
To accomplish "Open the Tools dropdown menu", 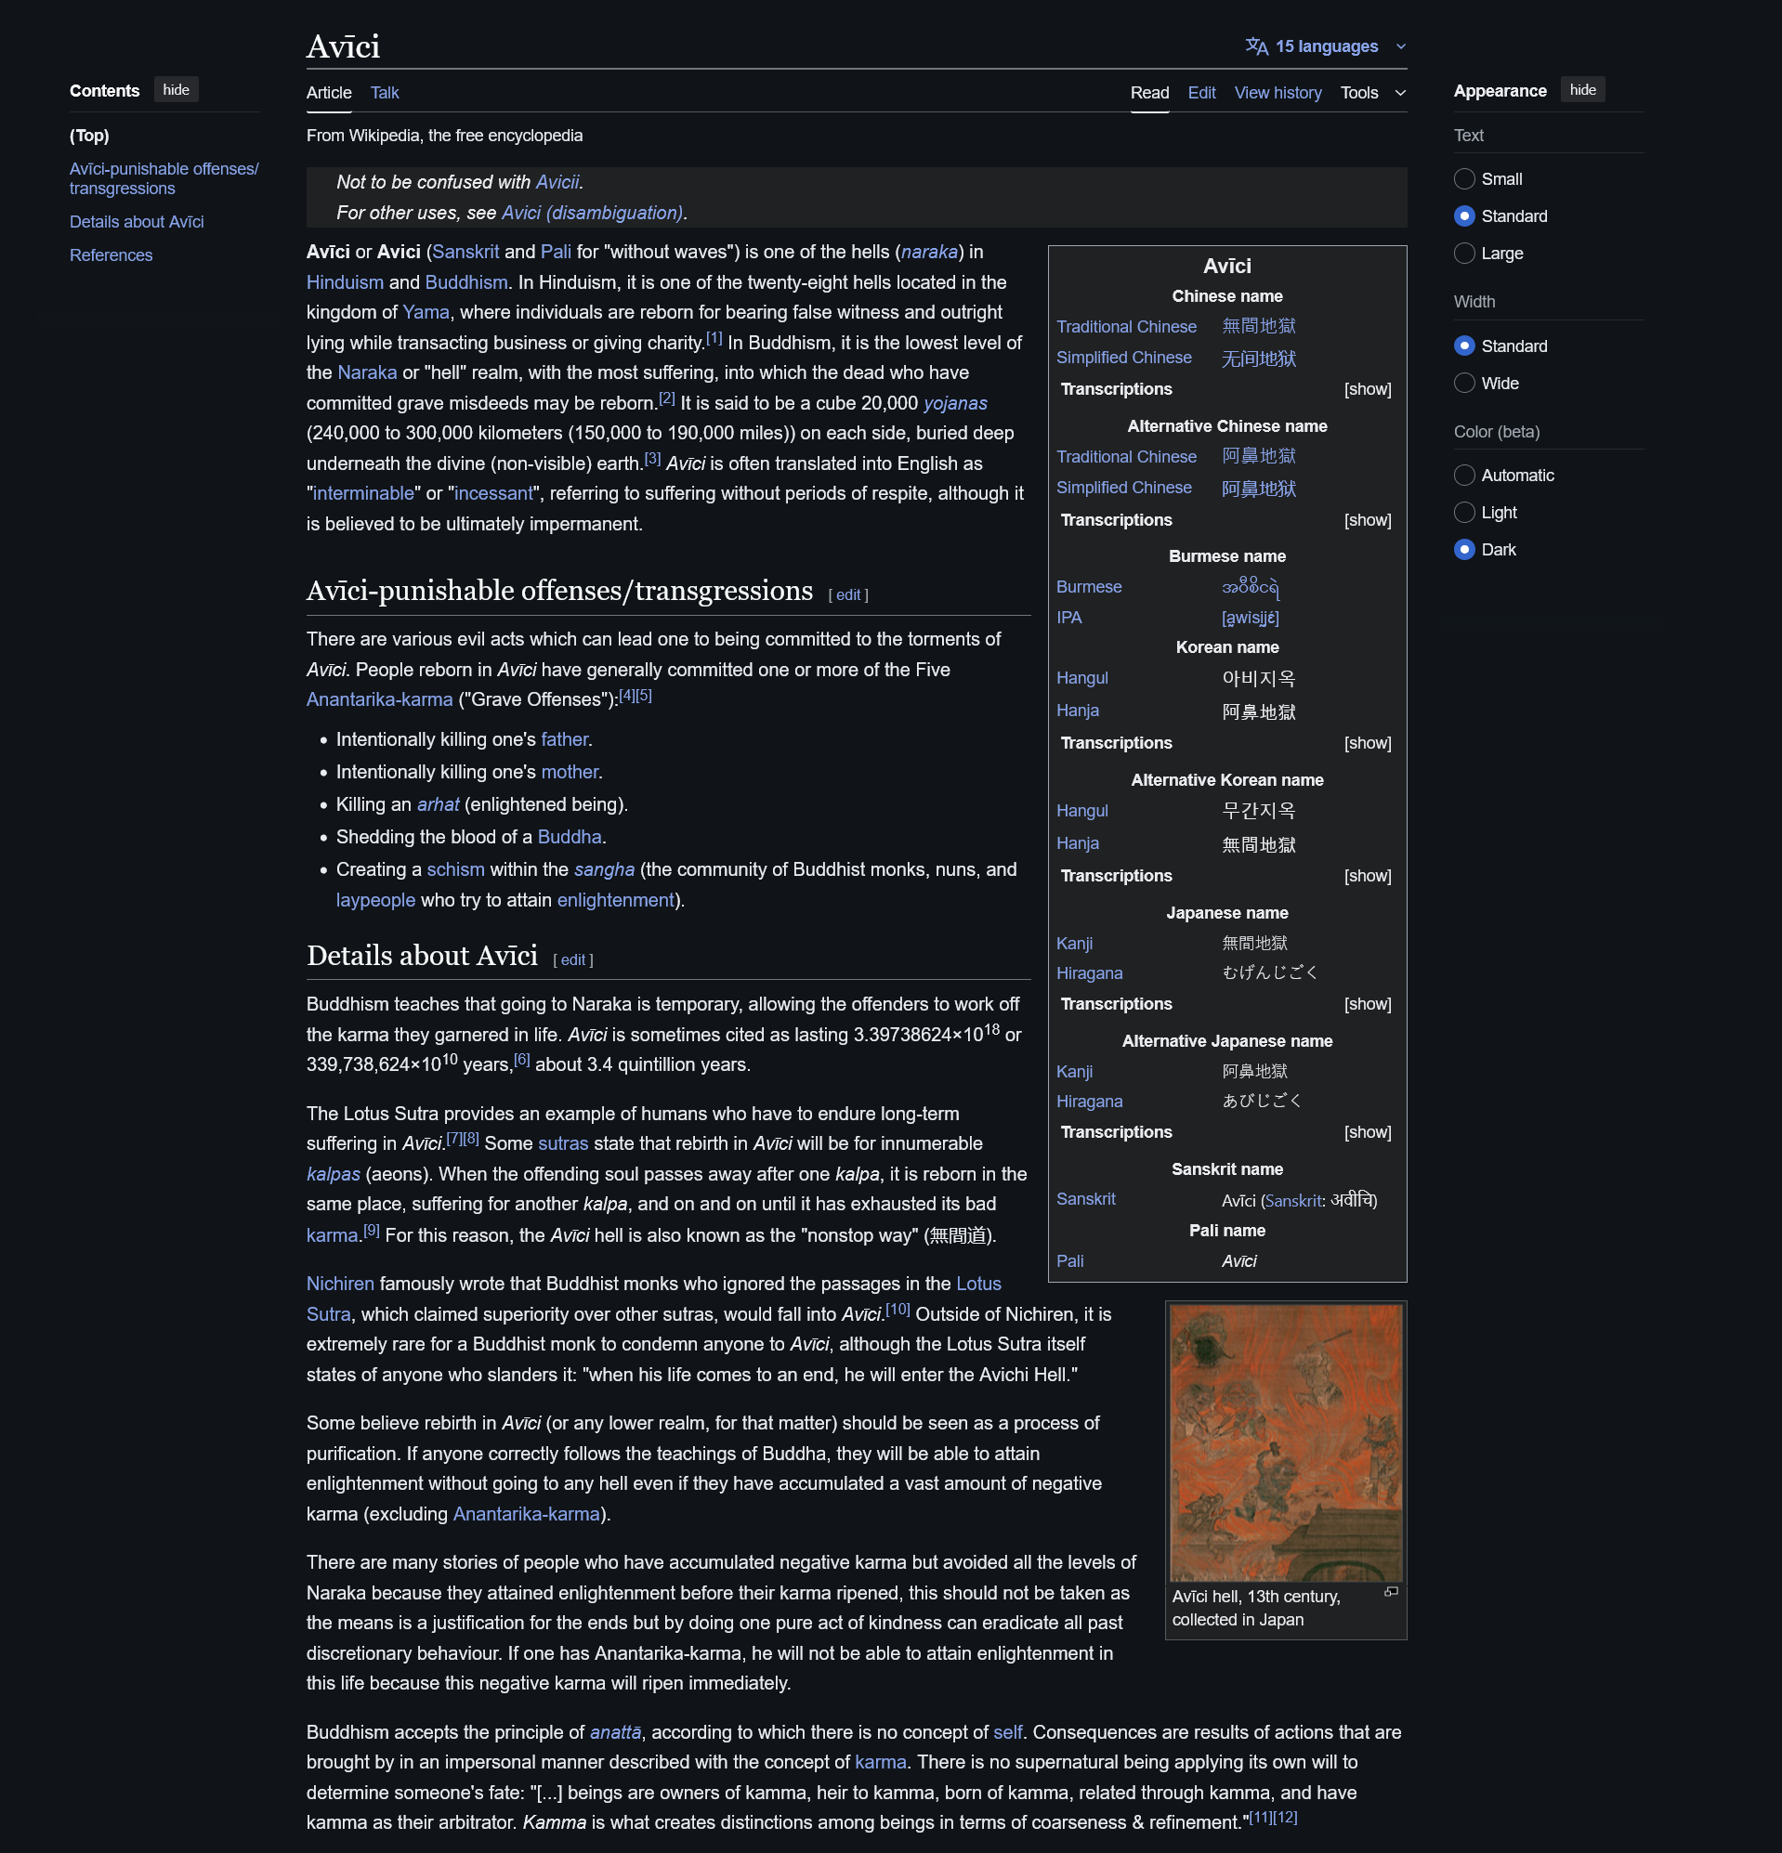I will point(1372,93).
